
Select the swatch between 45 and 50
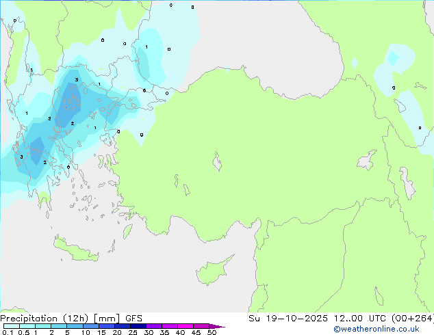click(201, 326)
